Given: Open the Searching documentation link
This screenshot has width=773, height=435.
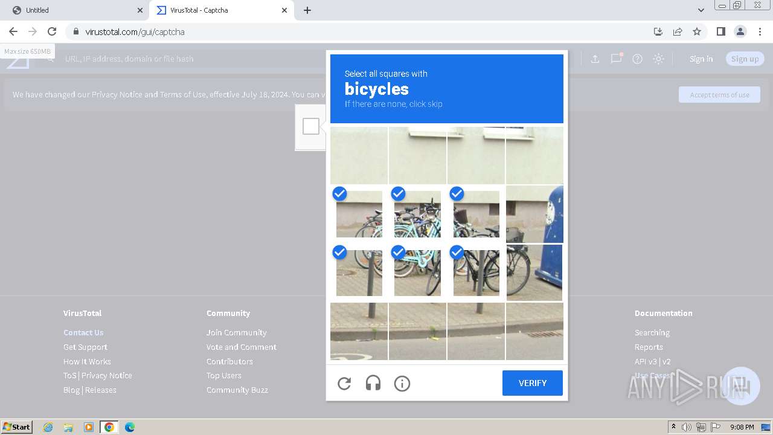Looking at the screenshot, I should coord(652,332).
